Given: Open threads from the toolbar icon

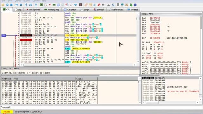Looking at the screenshot, I should (75, 5).
